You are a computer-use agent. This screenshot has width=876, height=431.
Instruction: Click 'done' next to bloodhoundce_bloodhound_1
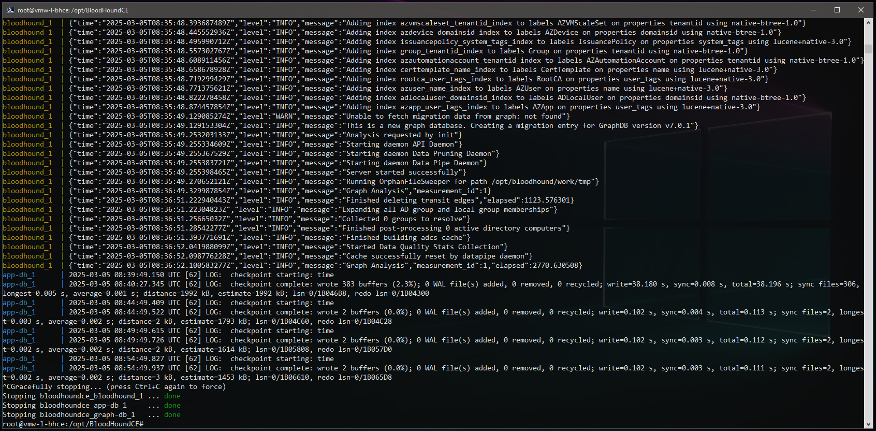(x=172, y=396)
